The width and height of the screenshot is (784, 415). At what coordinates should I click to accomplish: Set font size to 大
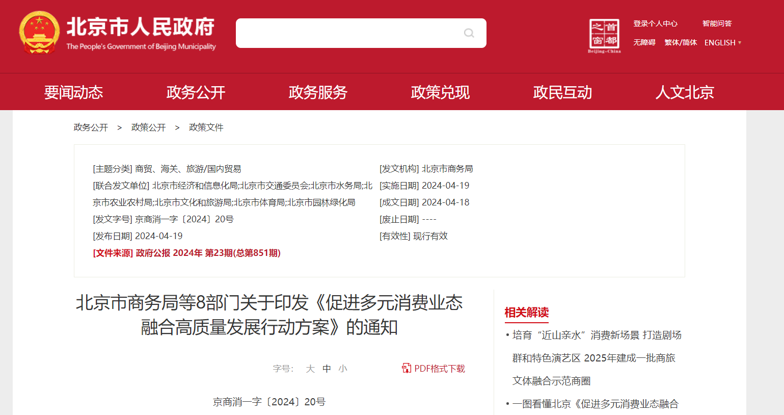point(310,369)
